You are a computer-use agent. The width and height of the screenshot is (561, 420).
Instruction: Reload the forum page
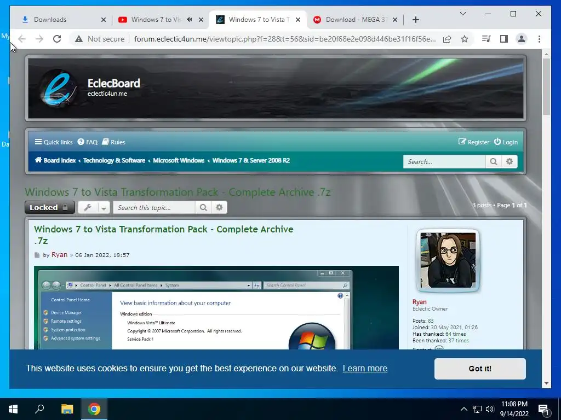tap(57, 39)
